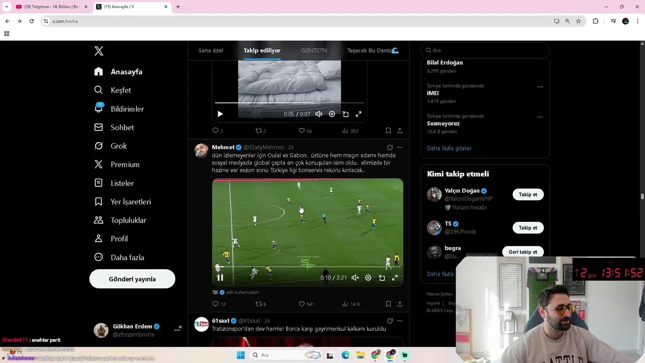The image size is (645, 363).
Task: Open settings gear on top video
Action: tap(332, 114)
